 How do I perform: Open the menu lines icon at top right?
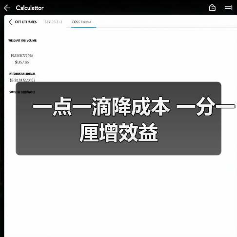pyautogui.click(x=228, y=8)
